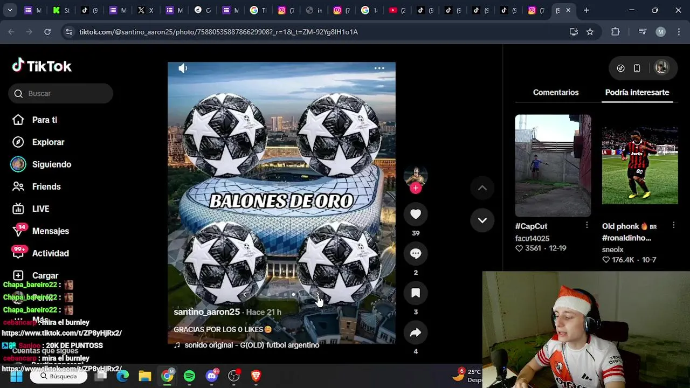690x388 pixels.
Task: Open the Actividad notifications
Action: point(50,253)
